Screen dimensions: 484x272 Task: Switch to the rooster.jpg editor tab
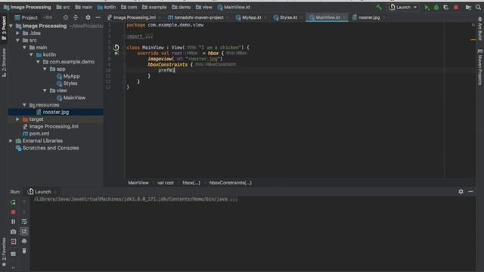click(x=369, y=17)
